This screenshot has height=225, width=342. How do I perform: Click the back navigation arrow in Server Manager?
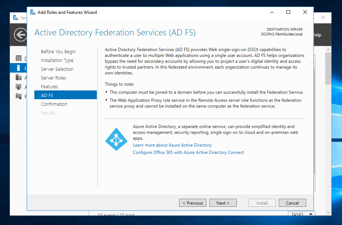[x=20, y=35]
